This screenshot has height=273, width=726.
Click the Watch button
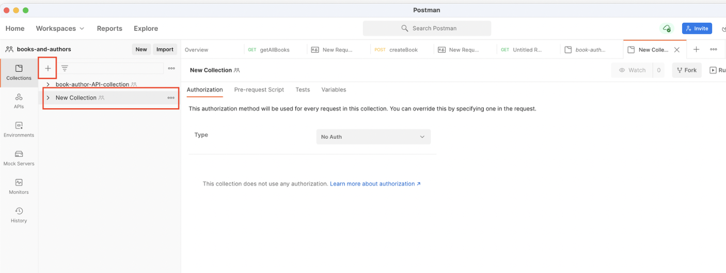(x=632, y=70)
